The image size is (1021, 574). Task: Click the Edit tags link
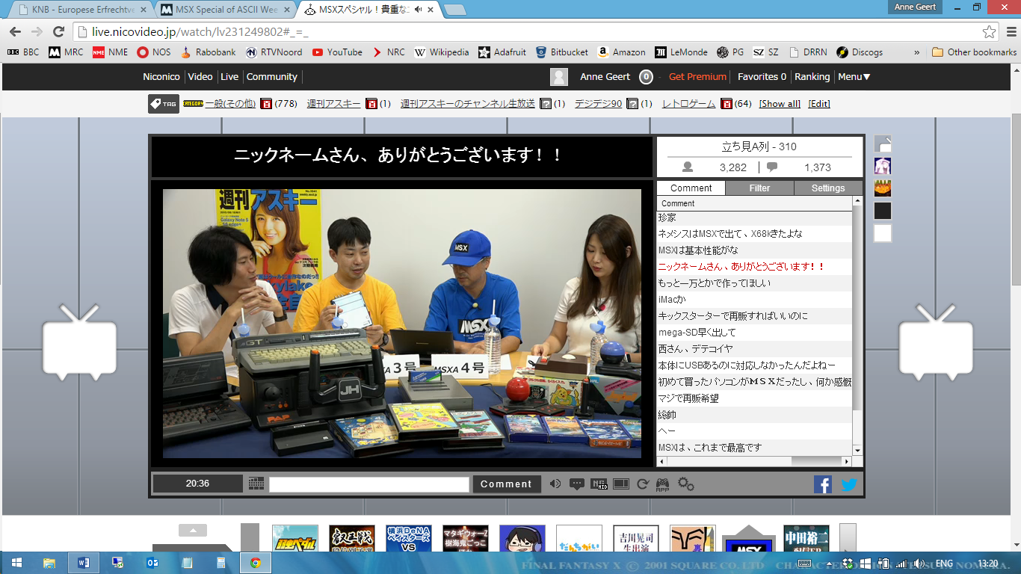tap(819, 104)
